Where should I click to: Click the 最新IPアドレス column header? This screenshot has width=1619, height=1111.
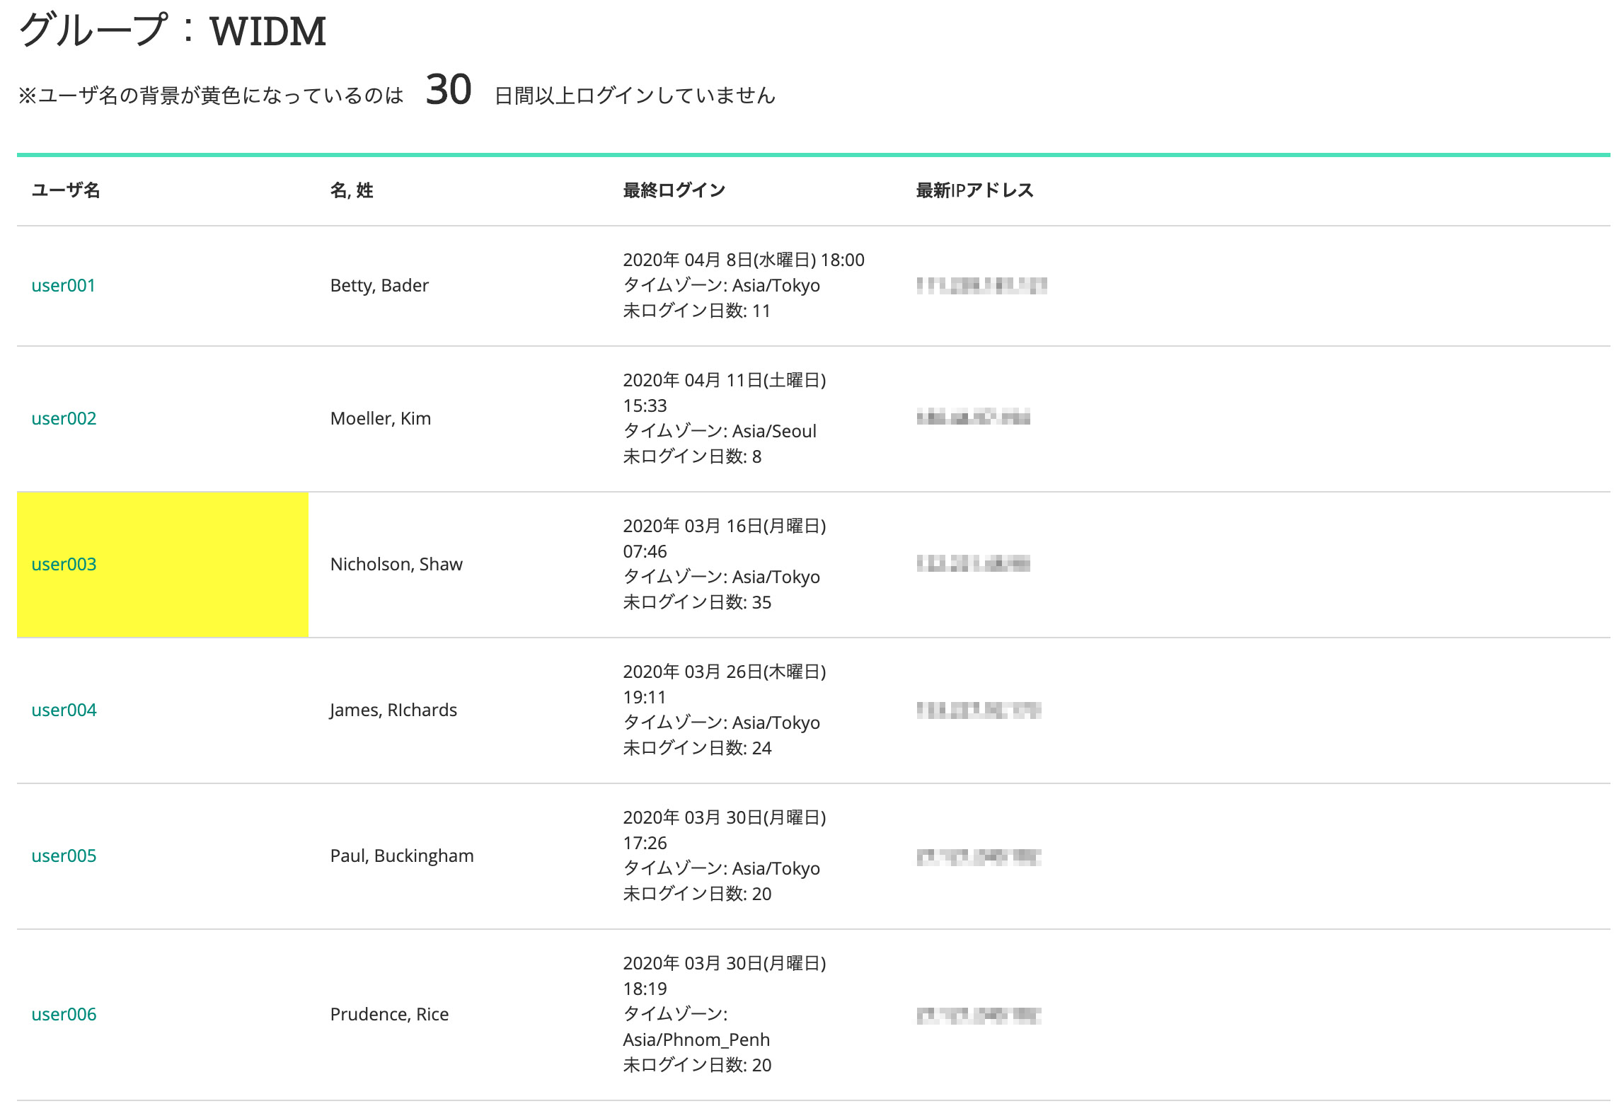pos(974,190)
